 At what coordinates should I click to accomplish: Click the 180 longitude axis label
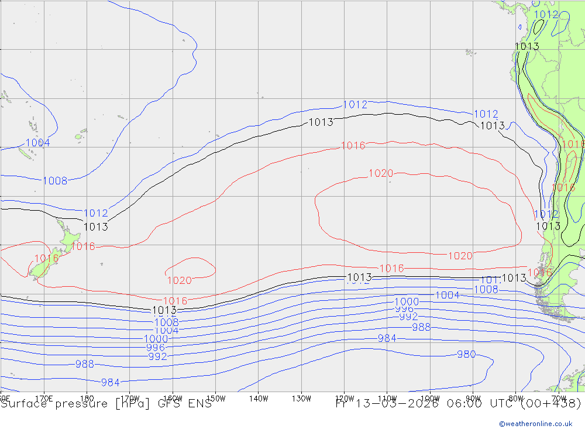click(87, 399)
